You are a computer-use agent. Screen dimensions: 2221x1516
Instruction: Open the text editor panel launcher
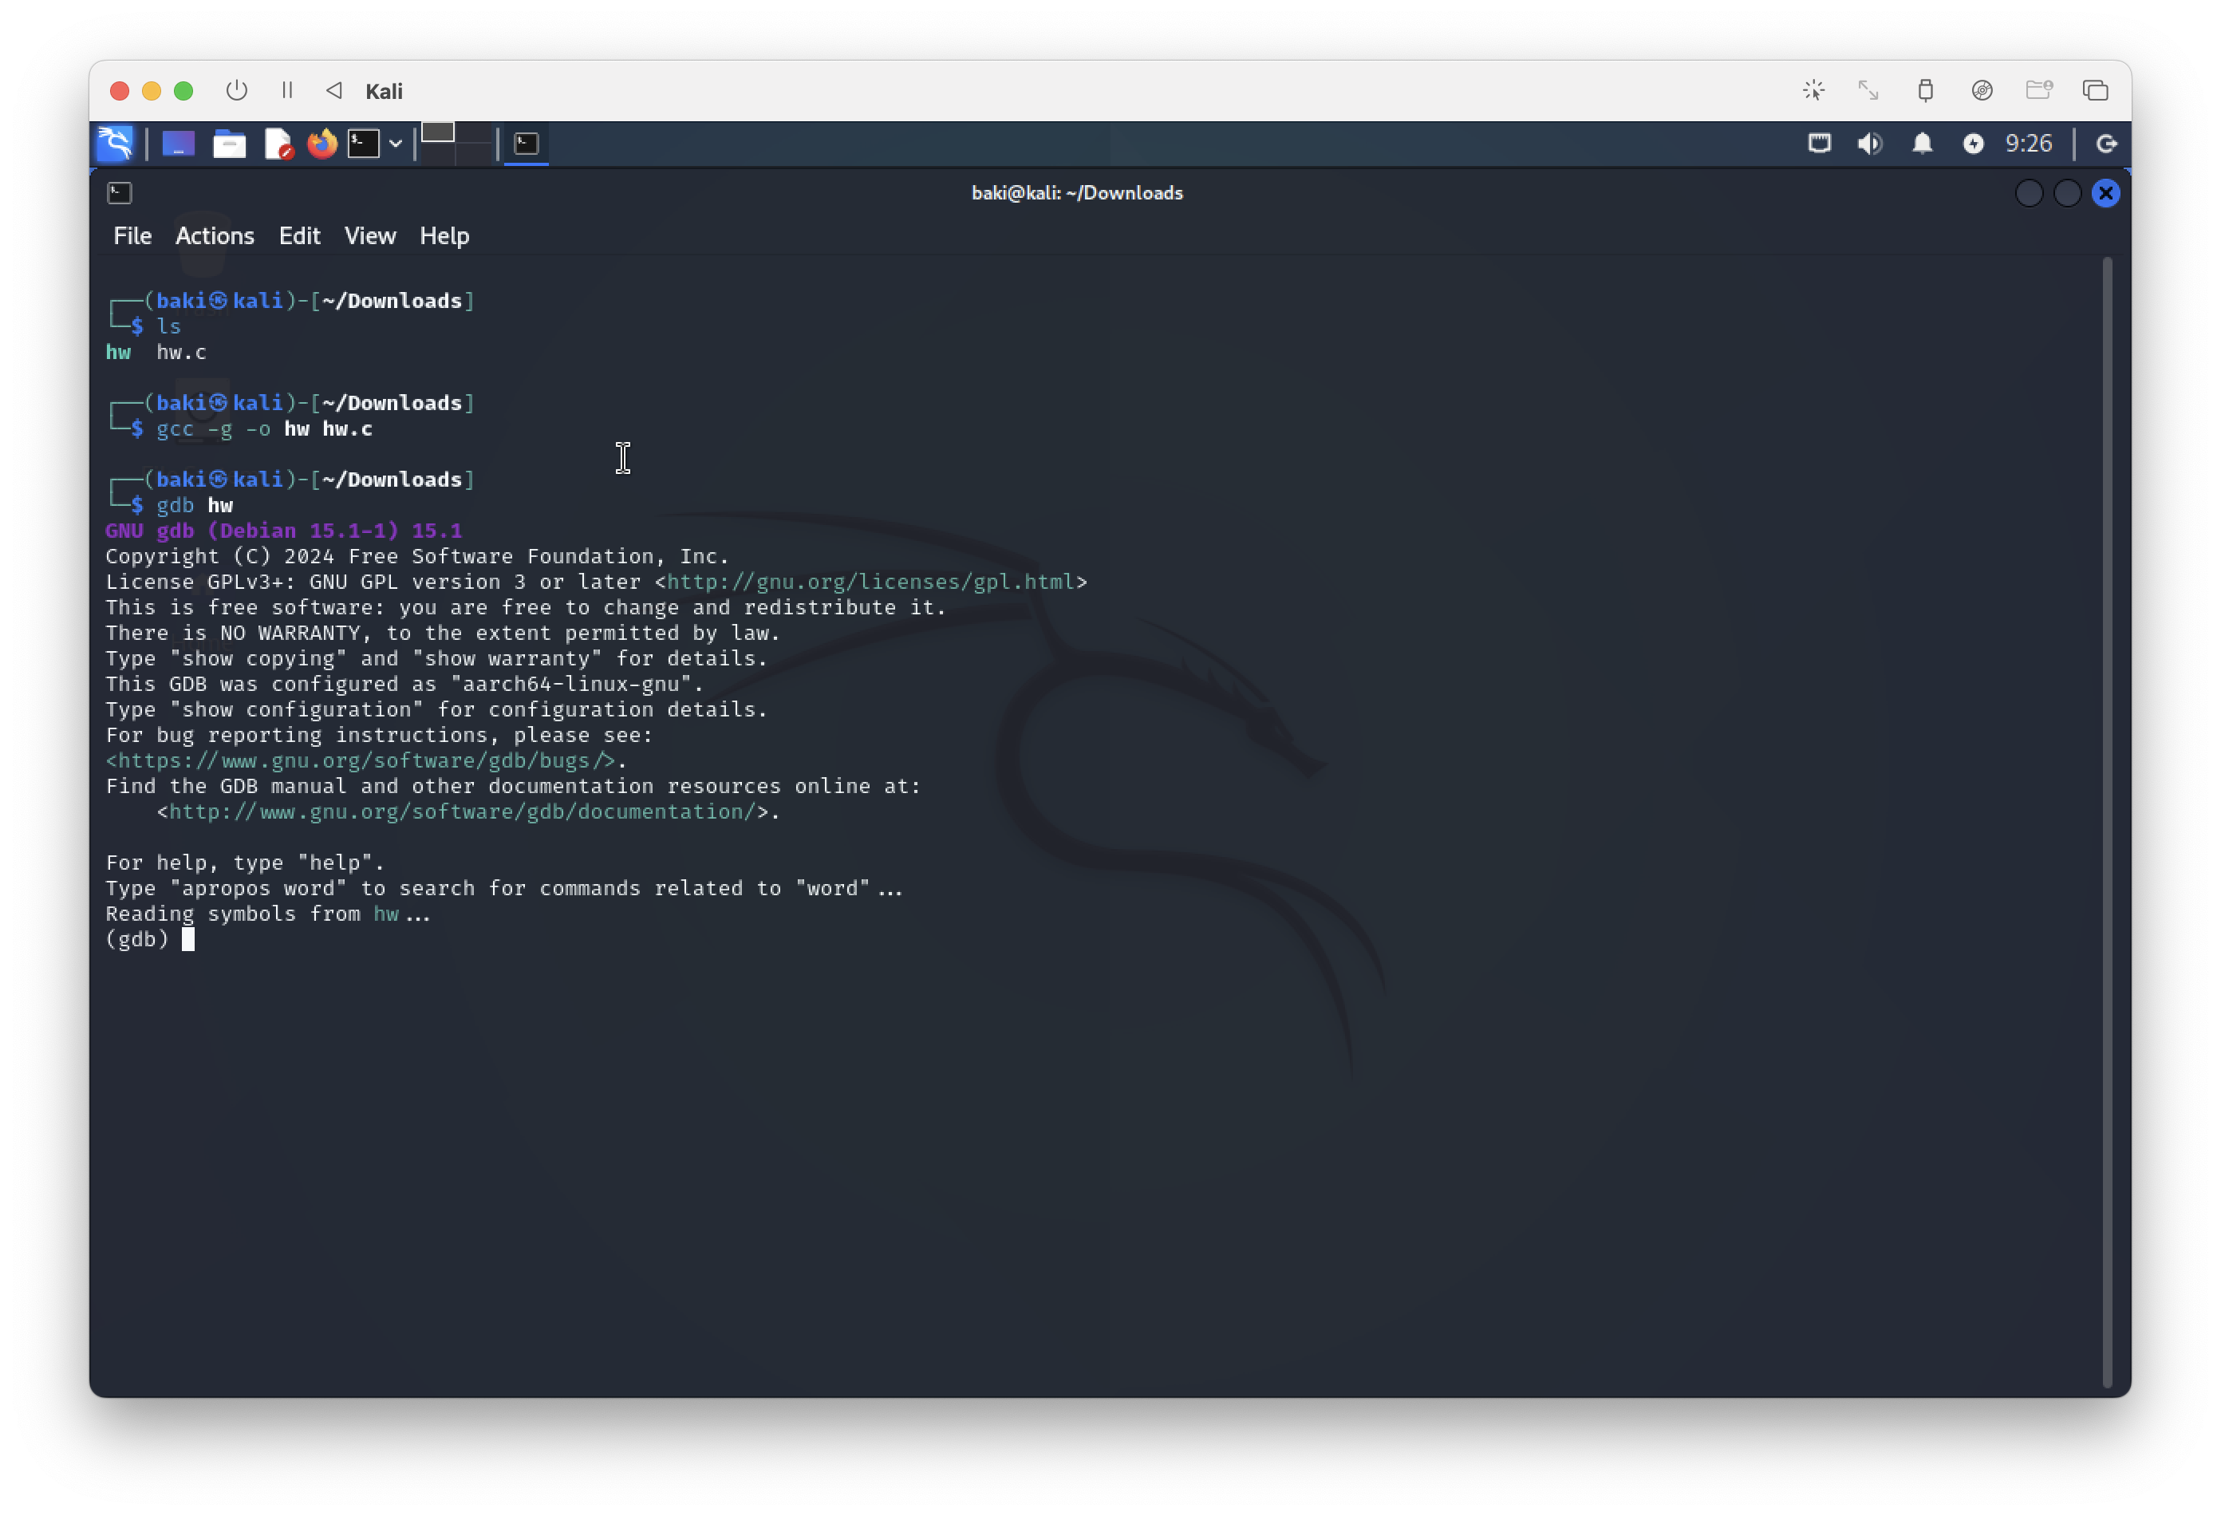pyautogui.click(x=277, y=144)
